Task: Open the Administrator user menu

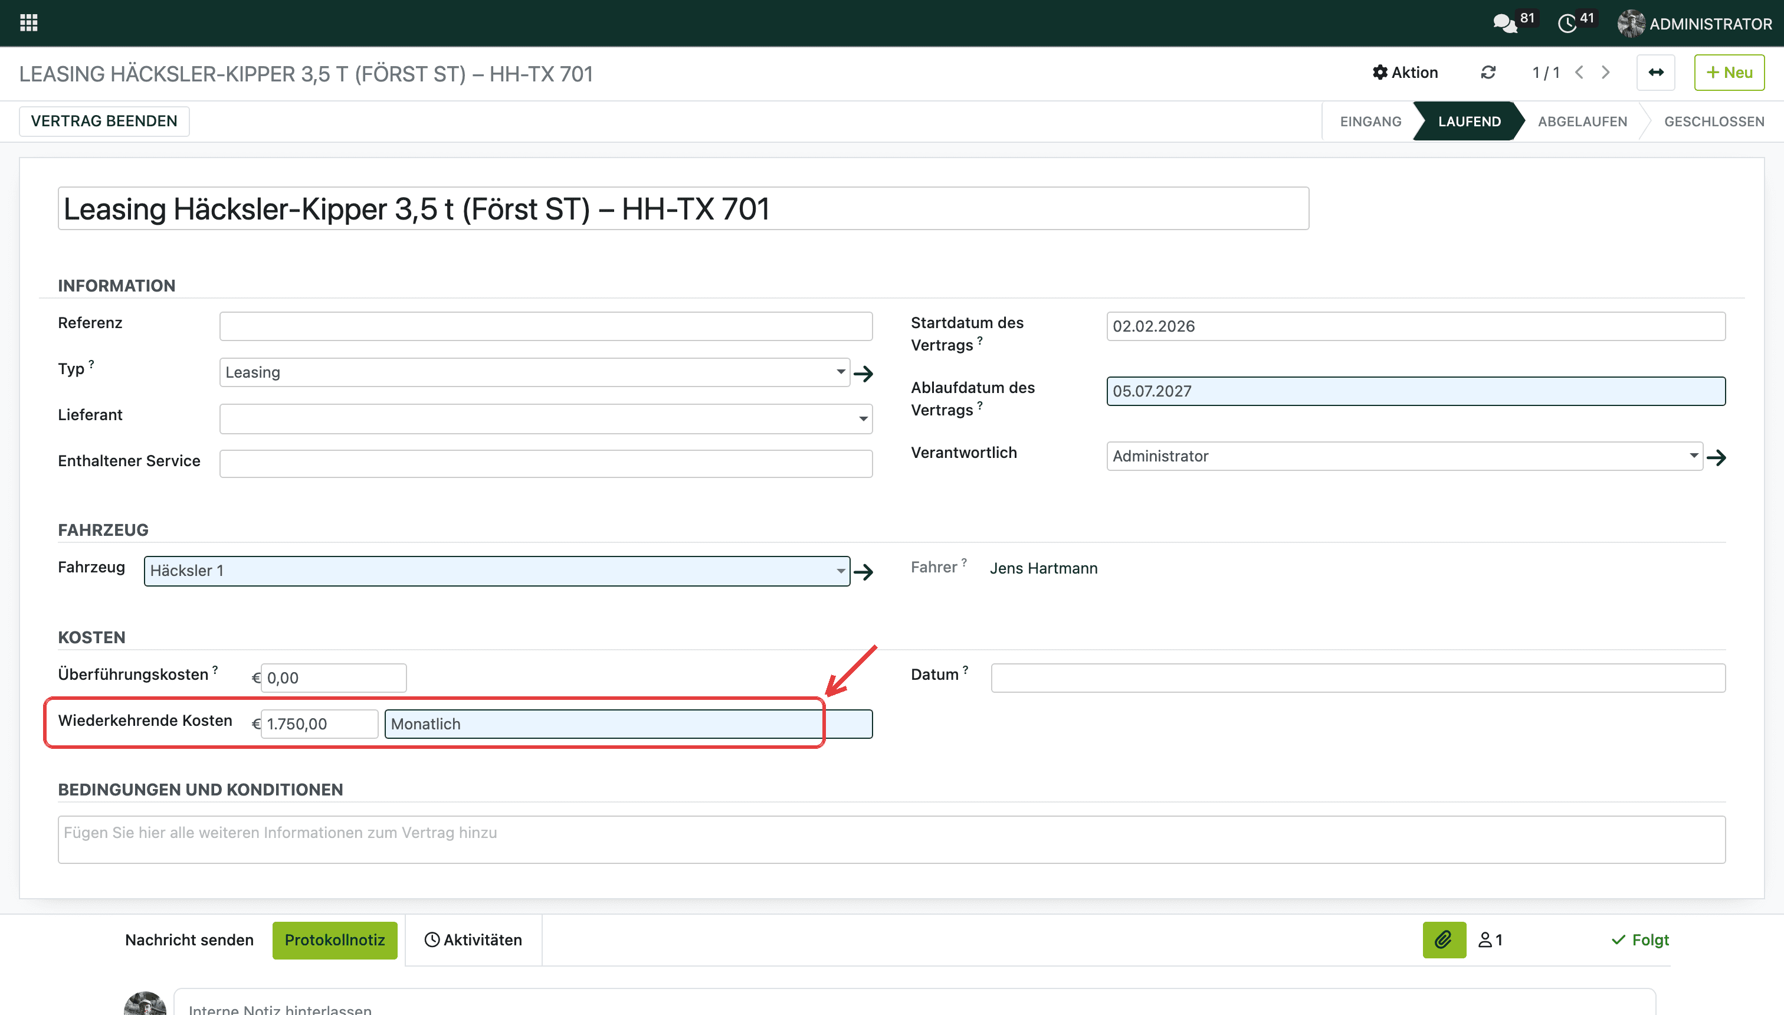Action: click(x=1695, y=24)
